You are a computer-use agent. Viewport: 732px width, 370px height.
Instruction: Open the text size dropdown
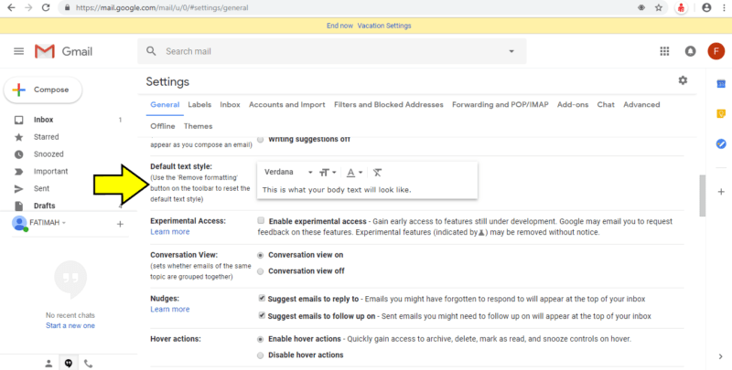point(328,173)
